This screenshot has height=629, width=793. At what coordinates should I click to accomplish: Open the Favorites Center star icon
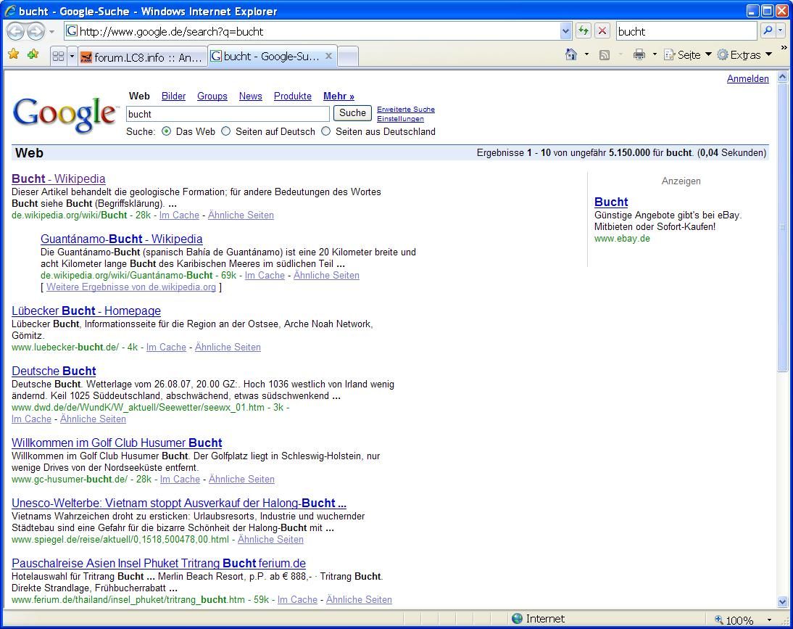tap(13, 55)
